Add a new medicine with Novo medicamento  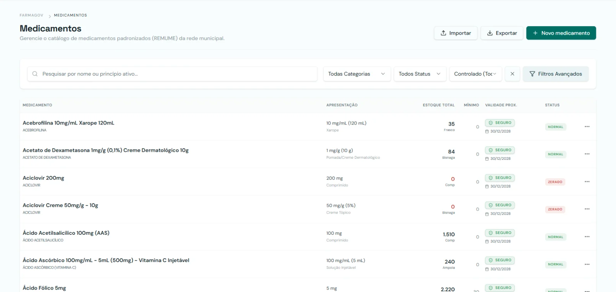pos(561,33)
